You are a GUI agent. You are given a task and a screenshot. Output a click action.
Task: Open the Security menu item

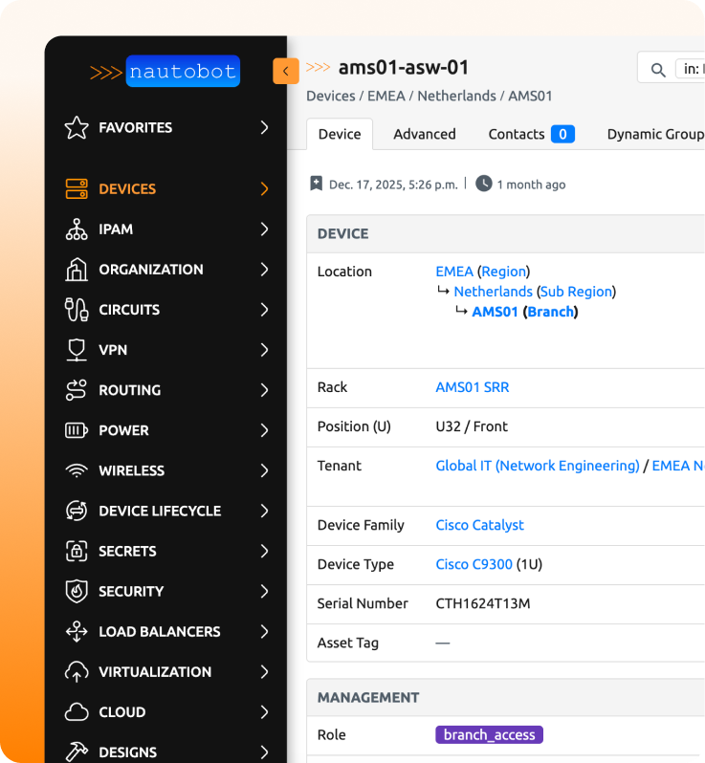[131, 591]
